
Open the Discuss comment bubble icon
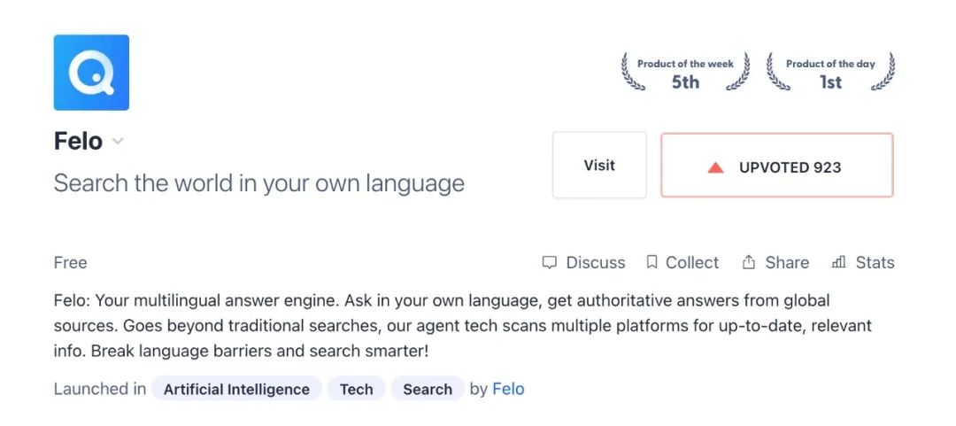(550, 262)
